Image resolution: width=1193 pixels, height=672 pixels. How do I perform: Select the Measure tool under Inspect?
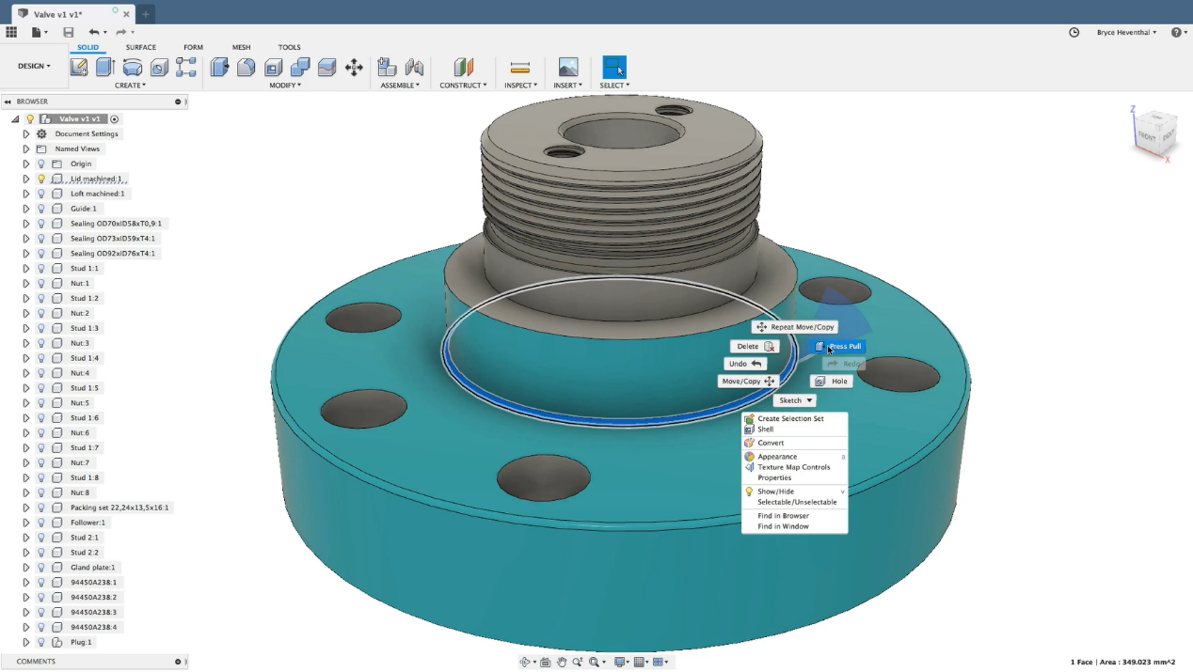[x=520, y=67]
